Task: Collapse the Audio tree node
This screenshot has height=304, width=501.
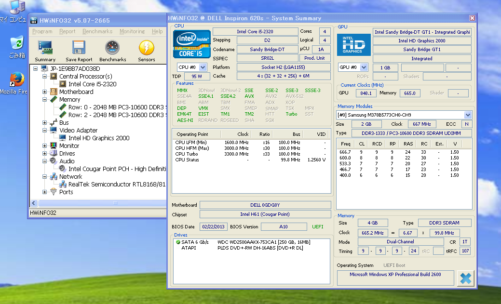Action: click(x=45, y=161)
